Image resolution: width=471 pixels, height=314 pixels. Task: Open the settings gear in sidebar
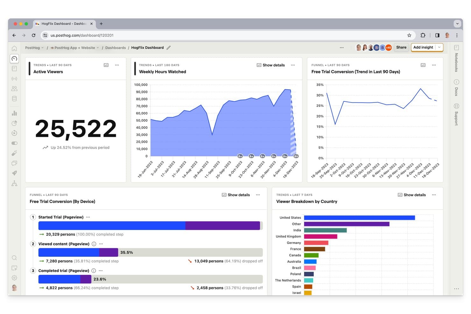14,278
